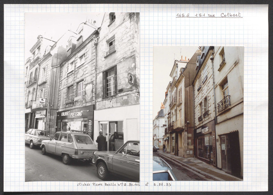Click the Colbert Pressing sign in black-and-white photo

pos(72,113)
